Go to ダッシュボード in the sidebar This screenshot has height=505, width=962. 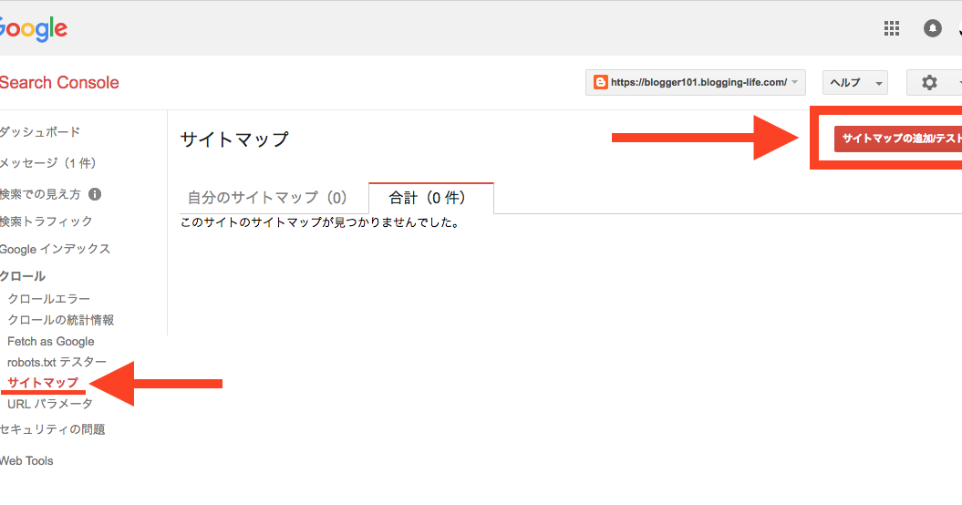[40, 132]
